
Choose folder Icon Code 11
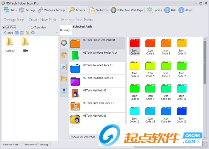click(x=182, y=92)
